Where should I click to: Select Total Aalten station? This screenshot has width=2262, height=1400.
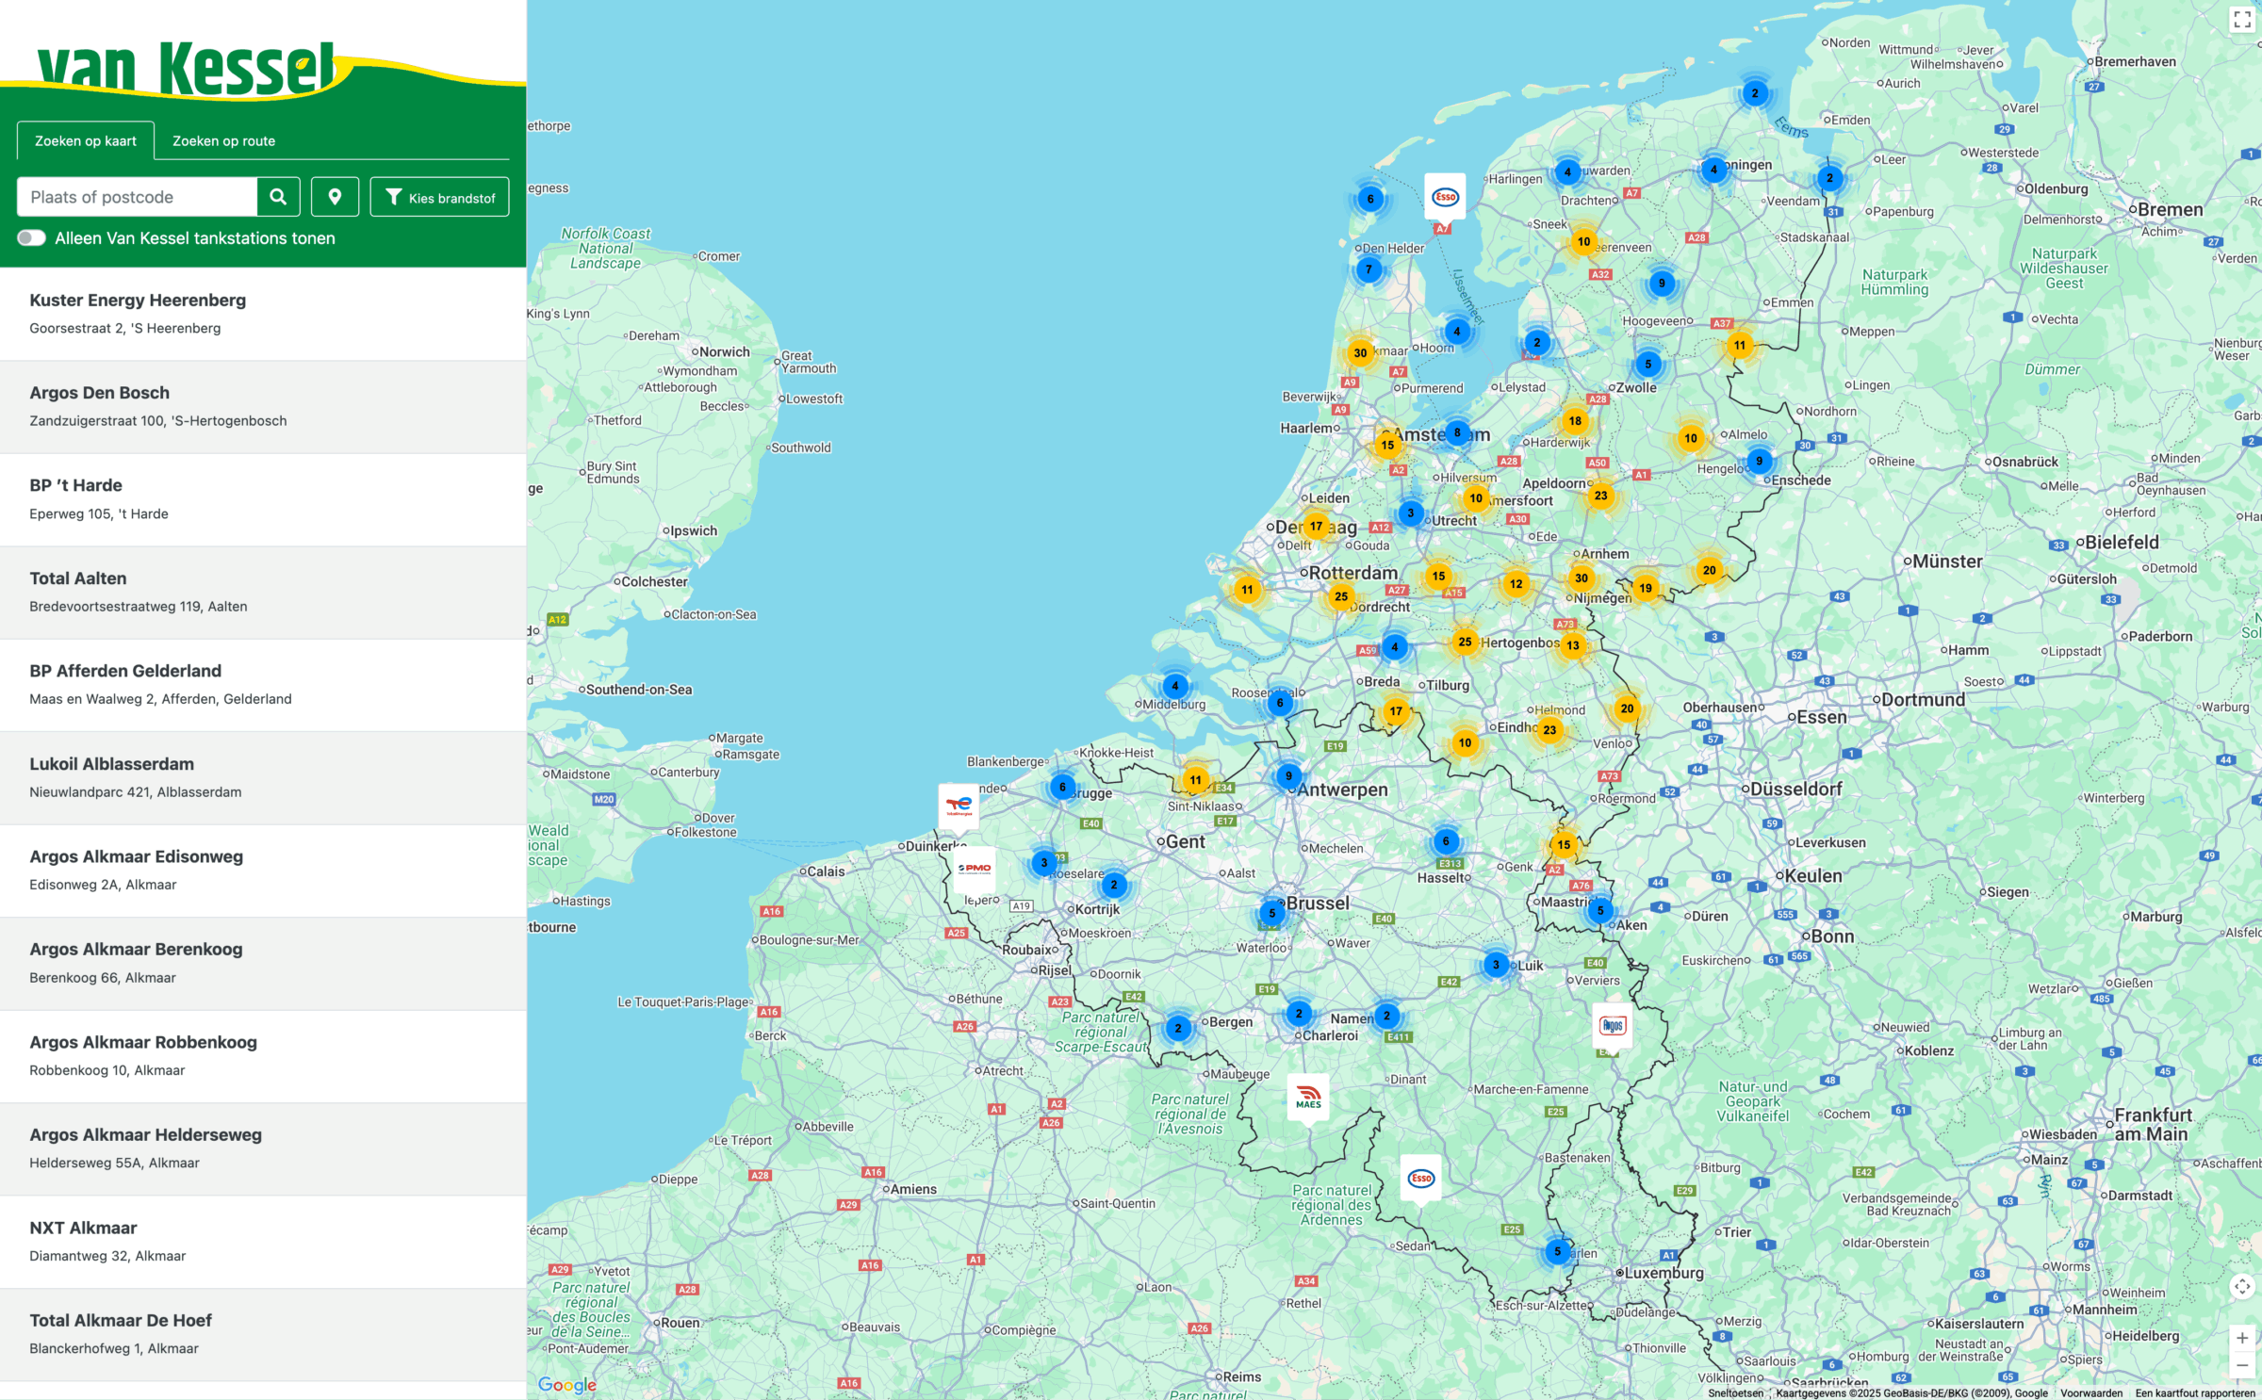click(263, 593)
